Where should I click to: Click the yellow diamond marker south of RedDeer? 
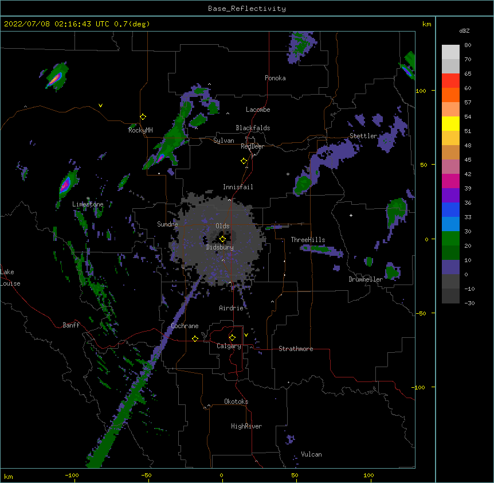(x=244, y=161)
